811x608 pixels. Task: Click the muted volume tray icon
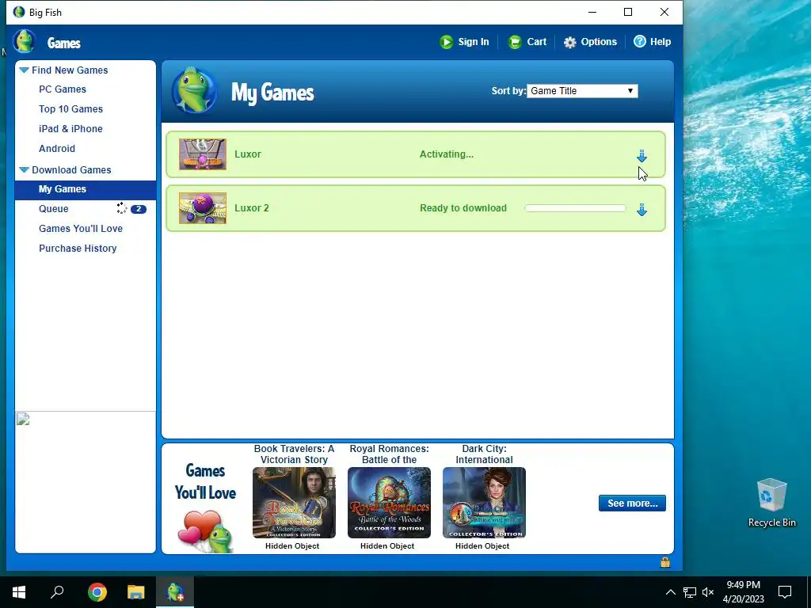[x=708, y=592]
